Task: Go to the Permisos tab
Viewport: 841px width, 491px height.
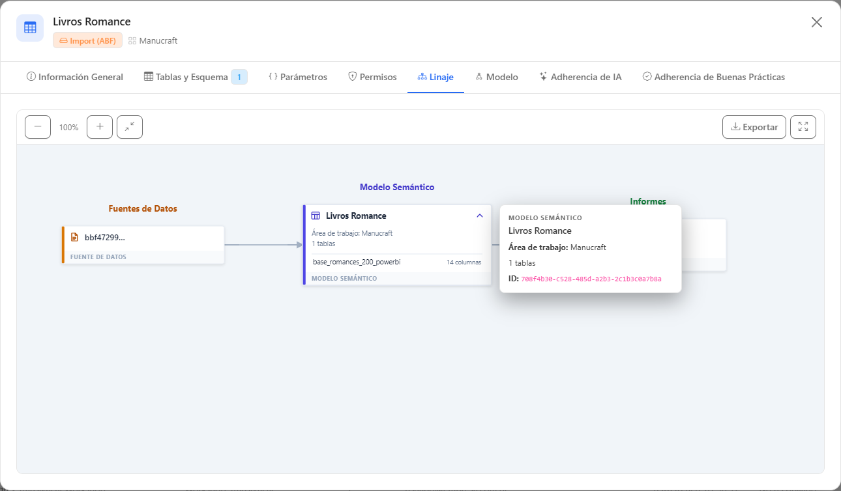Action: [x=372, y=77]
